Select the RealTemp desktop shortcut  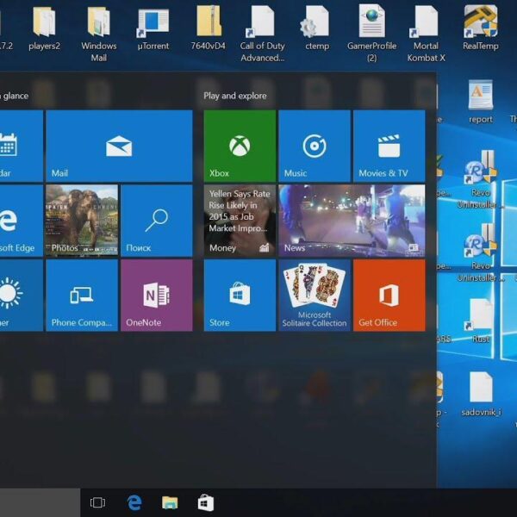(481, 28)
